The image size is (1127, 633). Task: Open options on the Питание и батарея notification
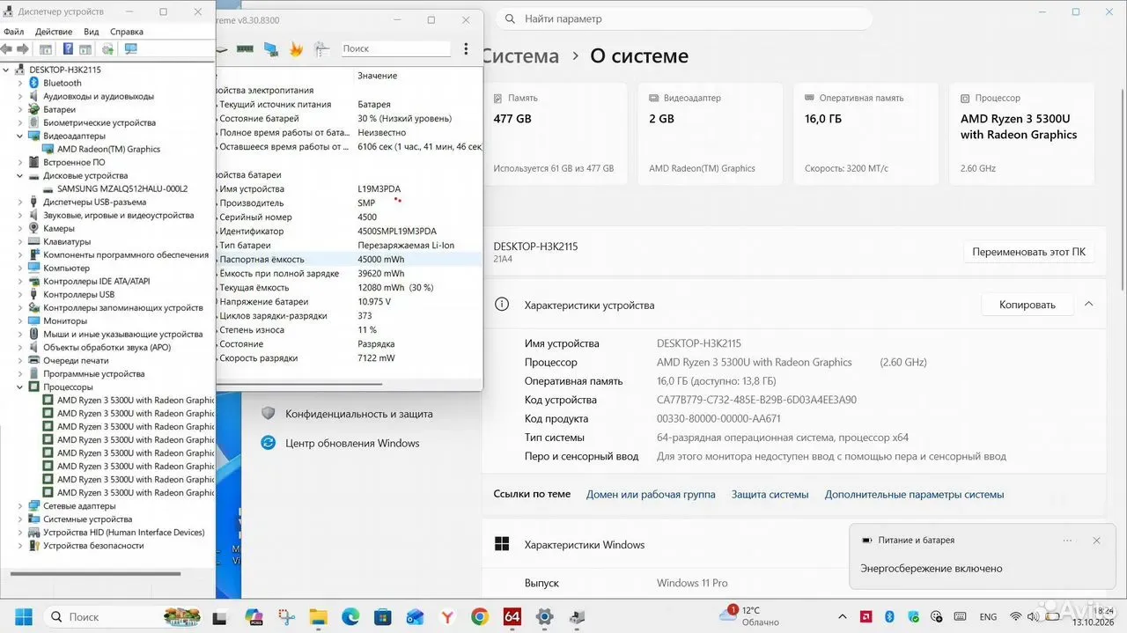[x=1068, y=541]
